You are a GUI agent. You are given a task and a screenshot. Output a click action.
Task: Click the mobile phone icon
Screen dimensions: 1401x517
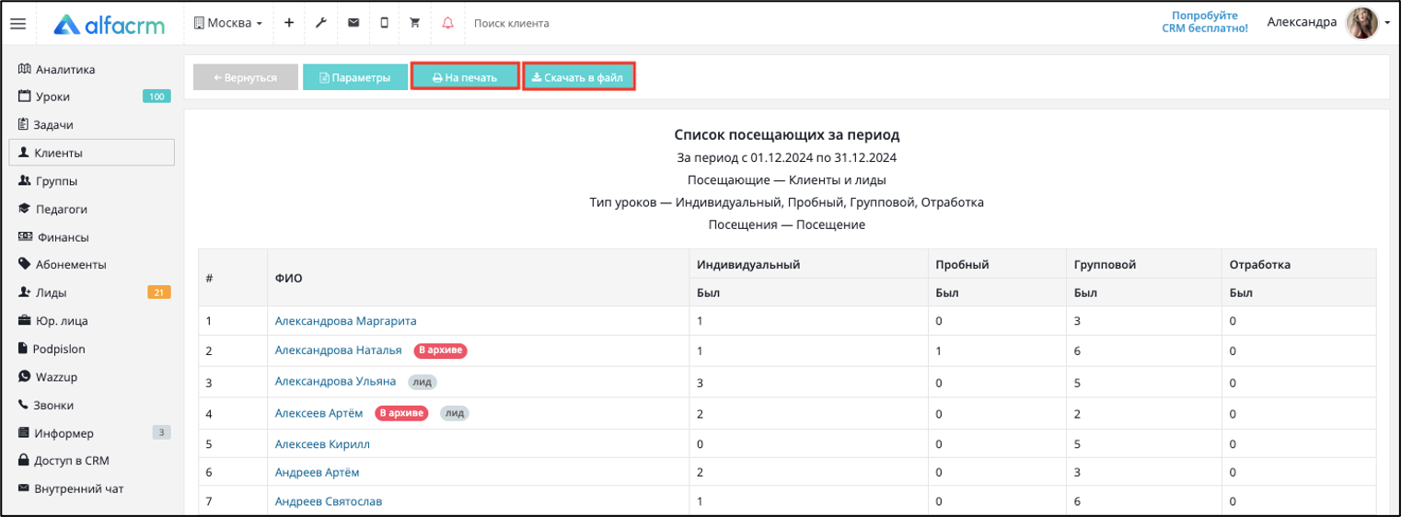tap(384, 24)
